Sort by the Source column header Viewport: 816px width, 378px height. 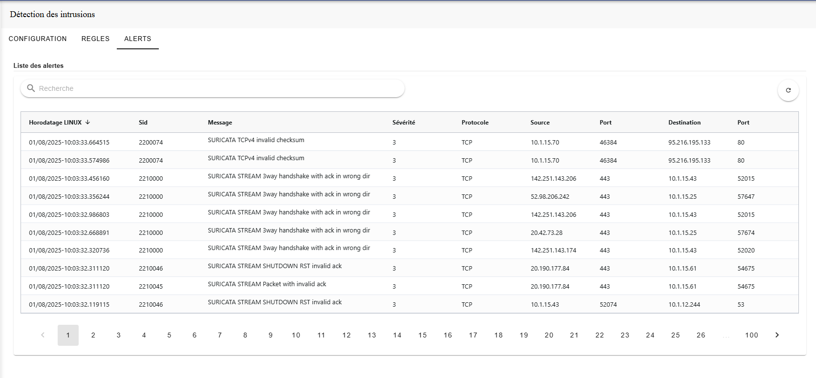pyautogui.click(x=540, y=123)
